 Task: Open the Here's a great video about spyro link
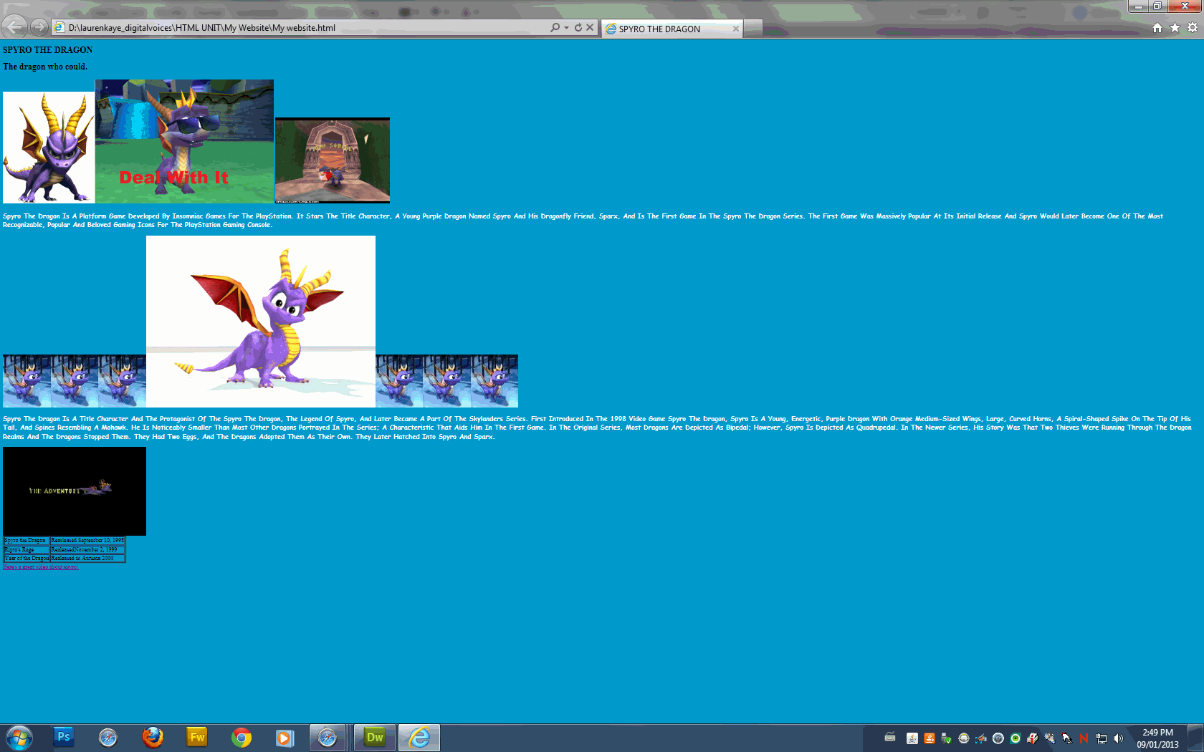coord(40,567)
